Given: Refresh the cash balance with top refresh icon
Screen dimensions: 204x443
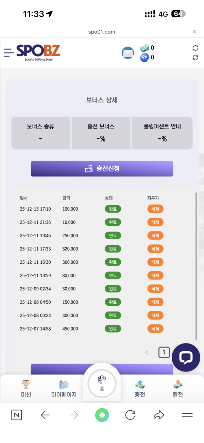Looking at the screenshot, I should [195, 48].
